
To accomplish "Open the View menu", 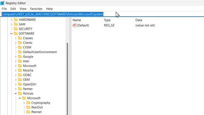I will tap(23, 9).
